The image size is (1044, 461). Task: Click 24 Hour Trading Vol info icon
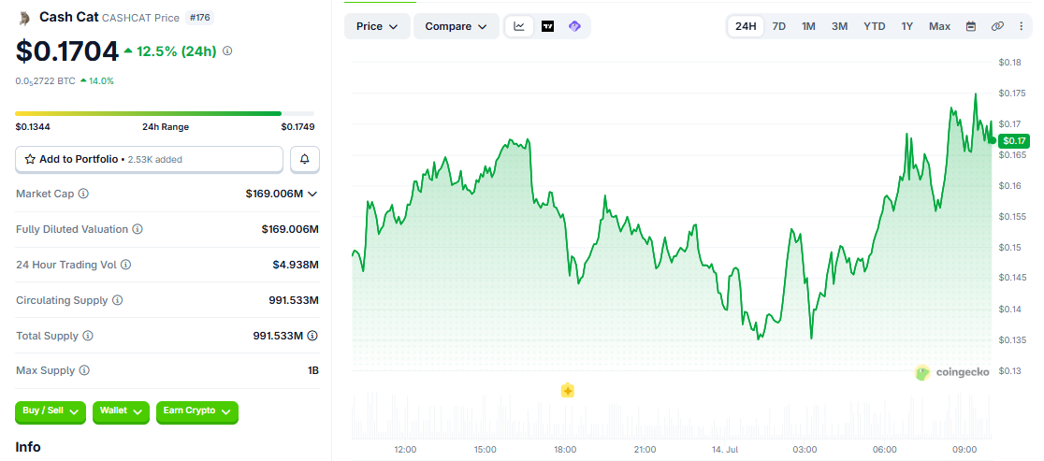126,265
